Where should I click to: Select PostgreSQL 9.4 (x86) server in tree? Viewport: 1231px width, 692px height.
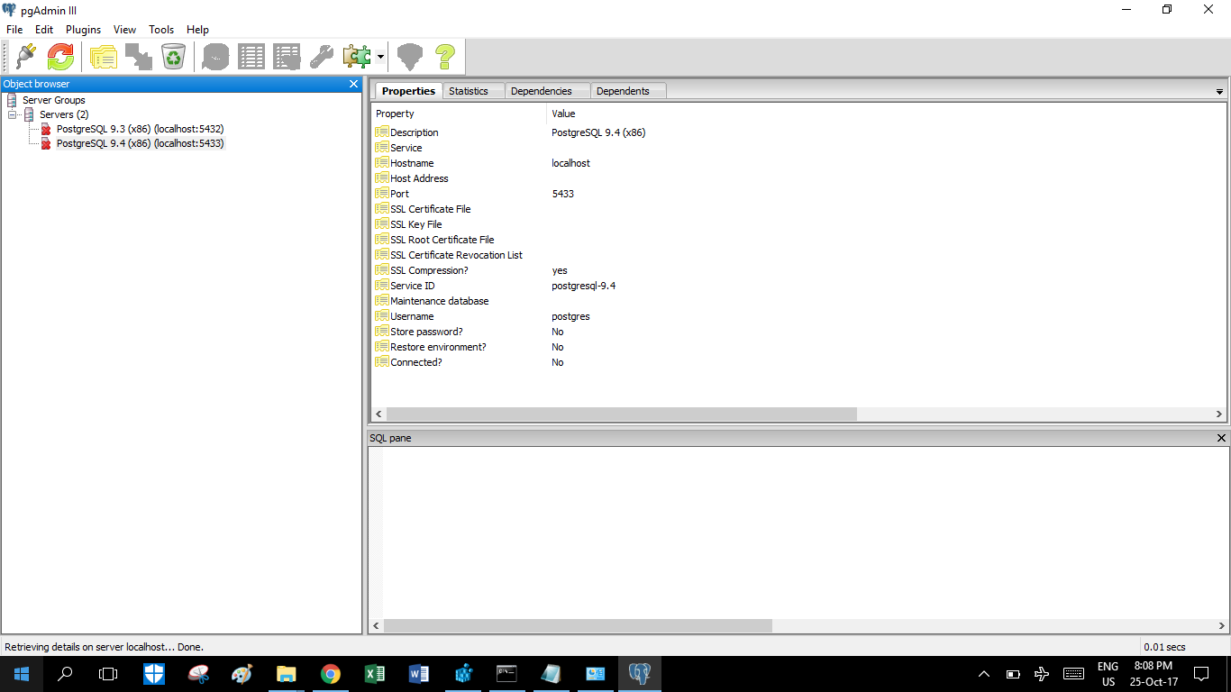[x=140, y=143]
